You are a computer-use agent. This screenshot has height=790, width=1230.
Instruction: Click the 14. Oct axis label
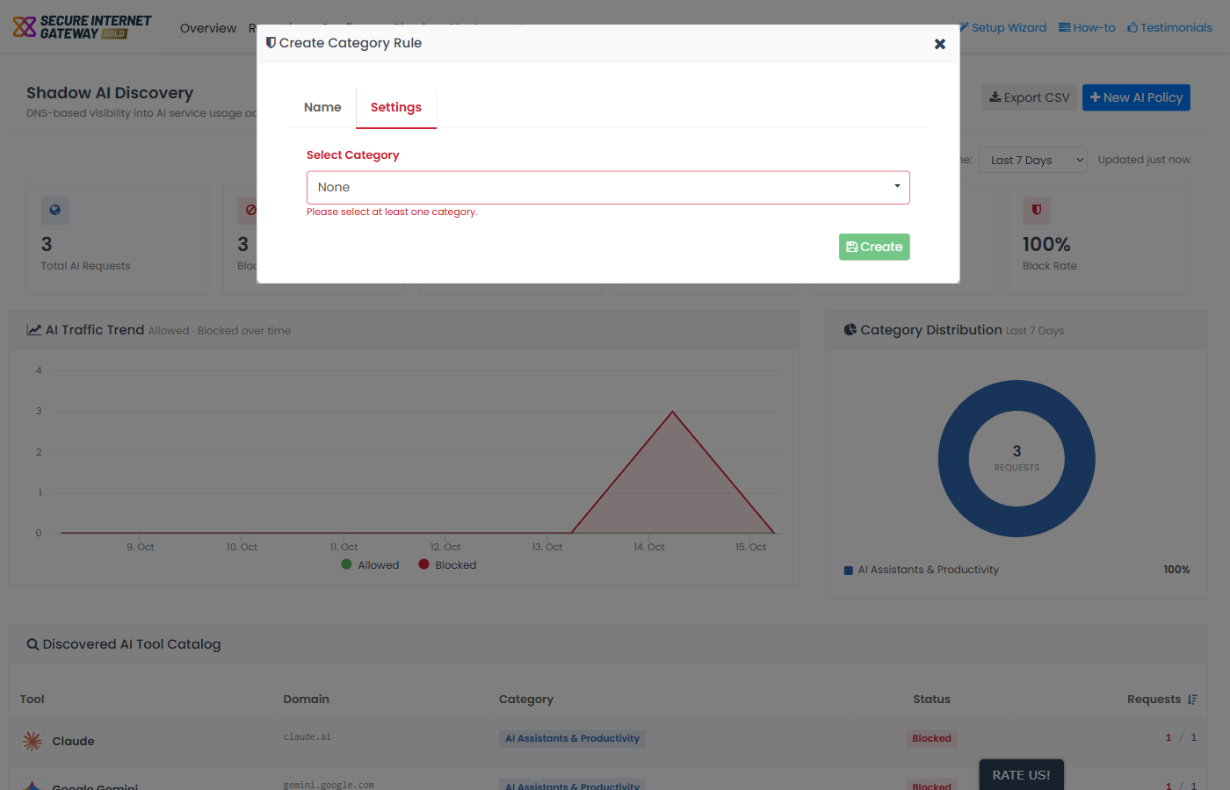[649, 547]
